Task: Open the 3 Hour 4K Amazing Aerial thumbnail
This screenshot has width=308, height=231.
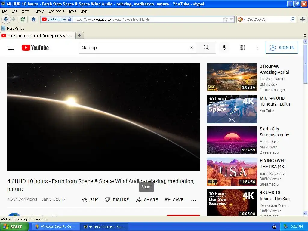Action: click(232, 77)
